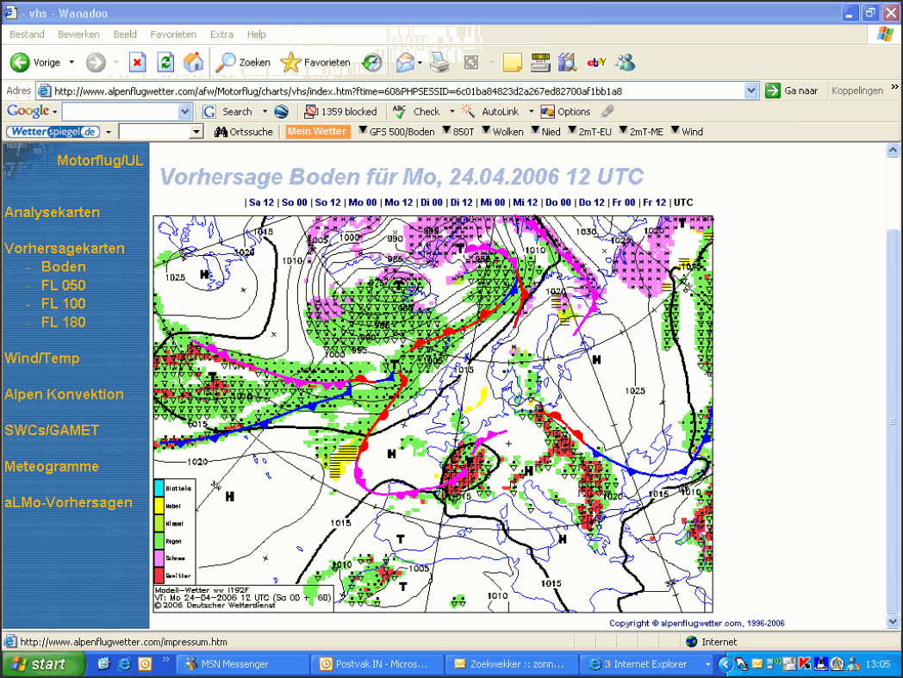Click the Print icon in toolbar
Screen dimensions: 903x678
pyautogui.click(x=440, y=62)
